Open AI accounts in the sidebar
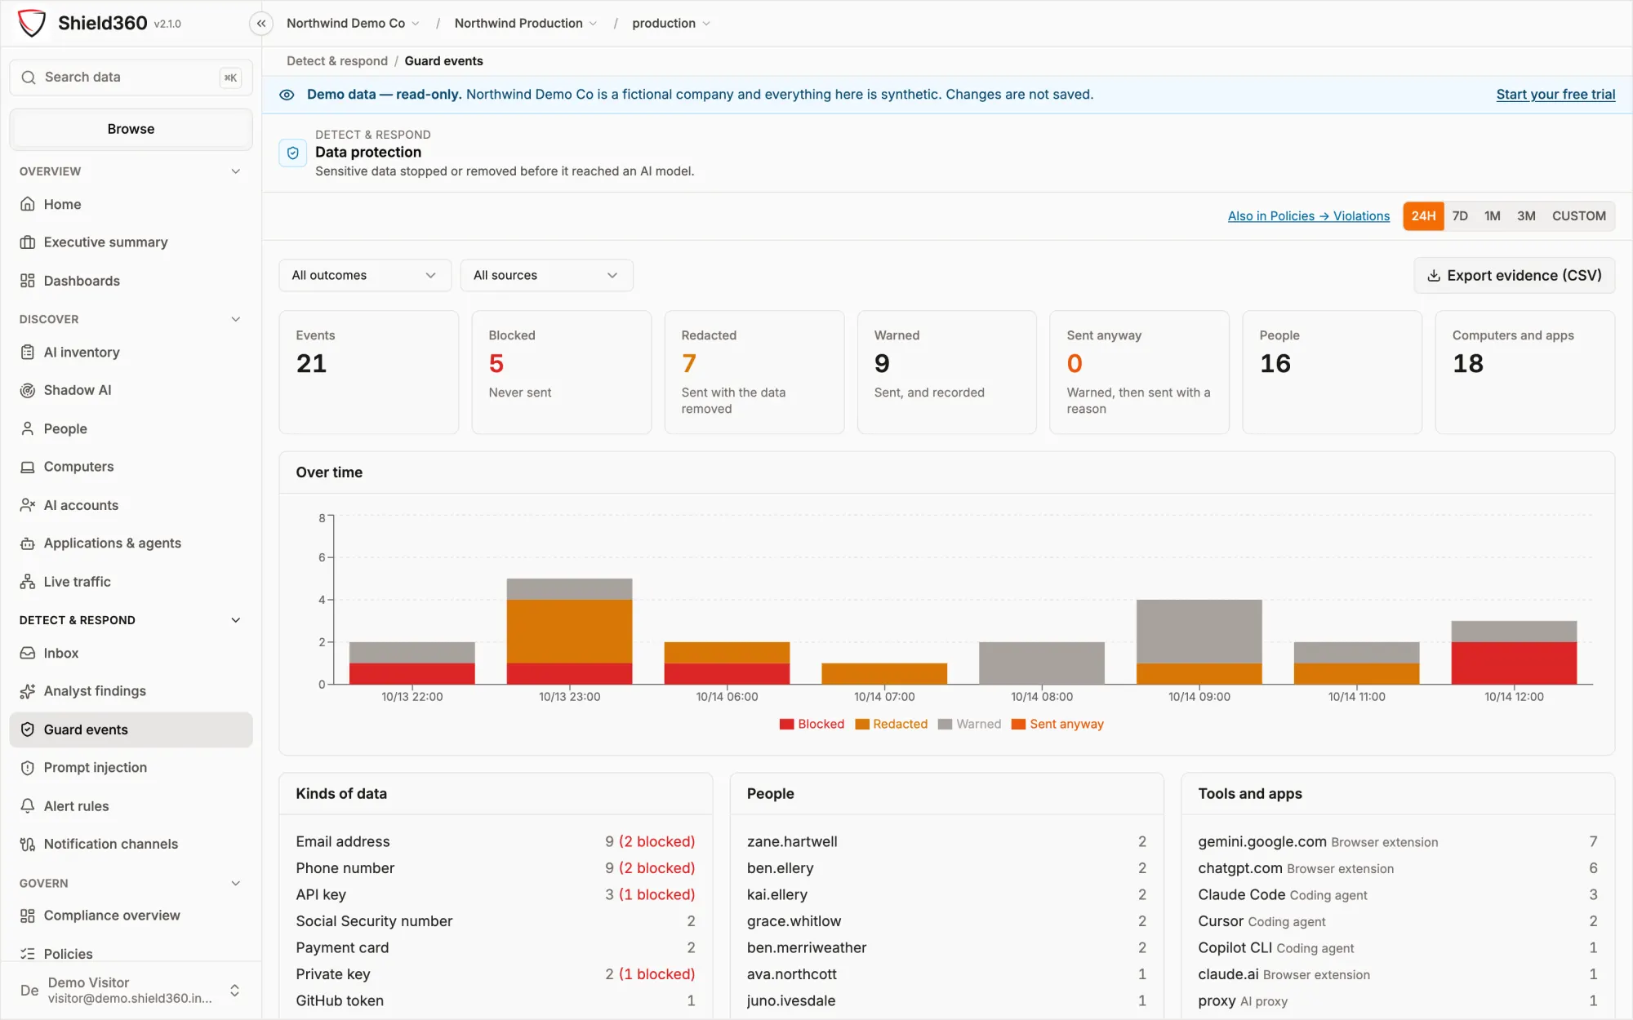This screenshot has width=1633, height=1020. click(131, 505)
